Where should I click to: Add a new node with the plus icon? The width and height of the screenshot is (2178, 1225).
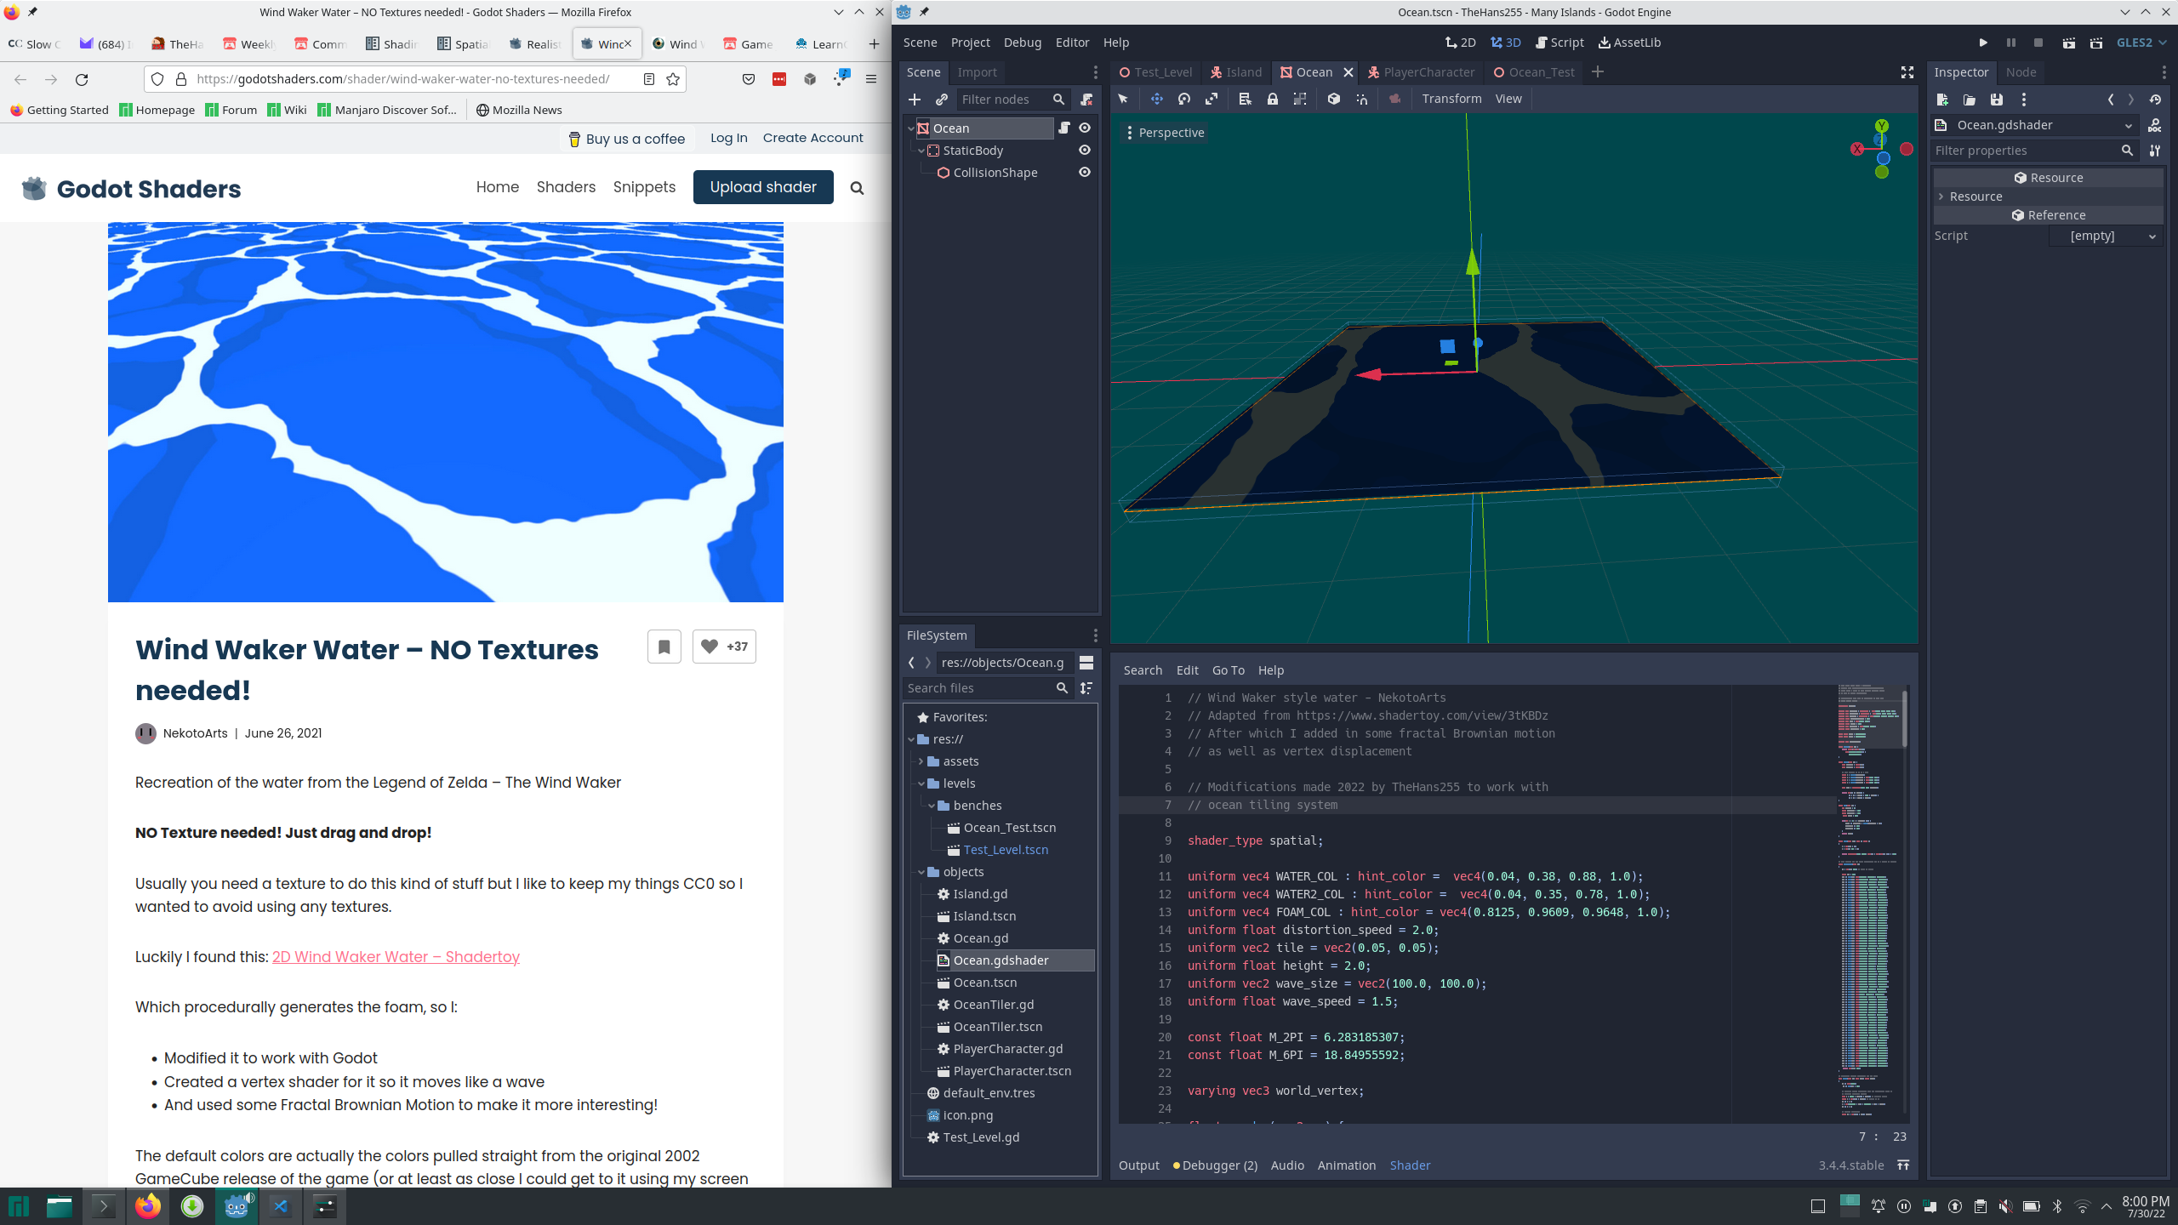coord(915,100)
